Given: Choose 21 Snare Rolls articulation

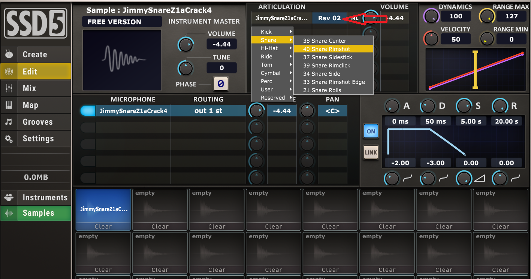Looking at the screenshot, I should [x=334, y=90].
